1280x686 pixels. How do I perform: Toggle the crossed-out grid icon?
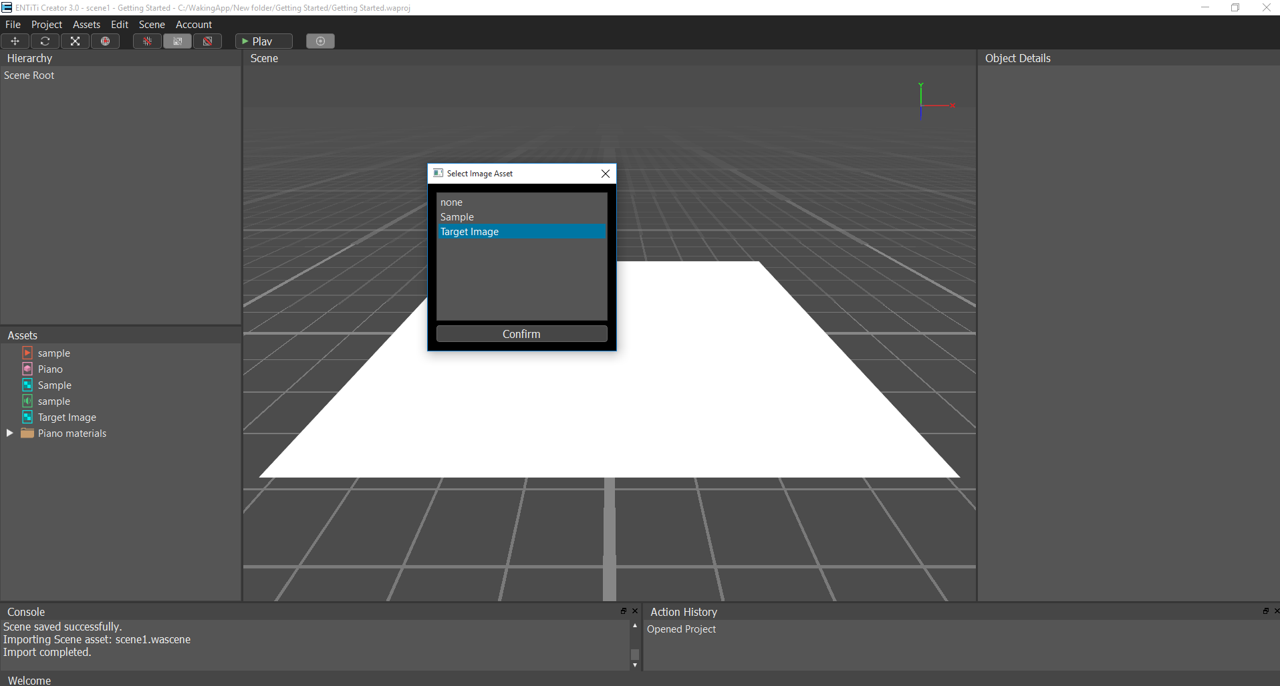(x=147, y=41)
